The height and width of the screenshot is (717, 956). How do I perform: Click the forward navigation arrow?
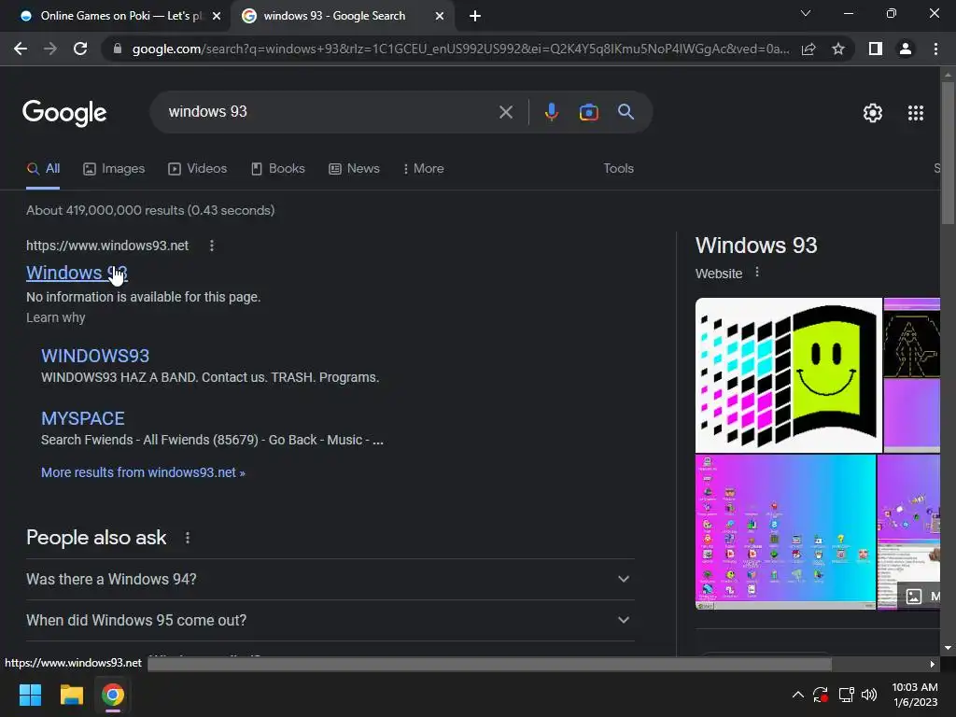coord(50,49)
